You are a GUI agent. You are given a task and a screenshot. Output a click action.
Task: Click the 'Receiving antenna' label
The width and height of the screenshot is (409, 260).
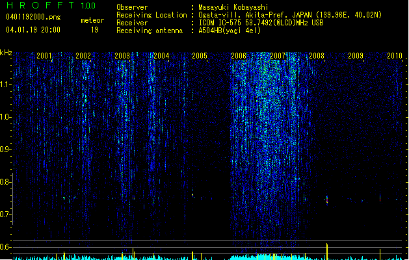(150, 31)
